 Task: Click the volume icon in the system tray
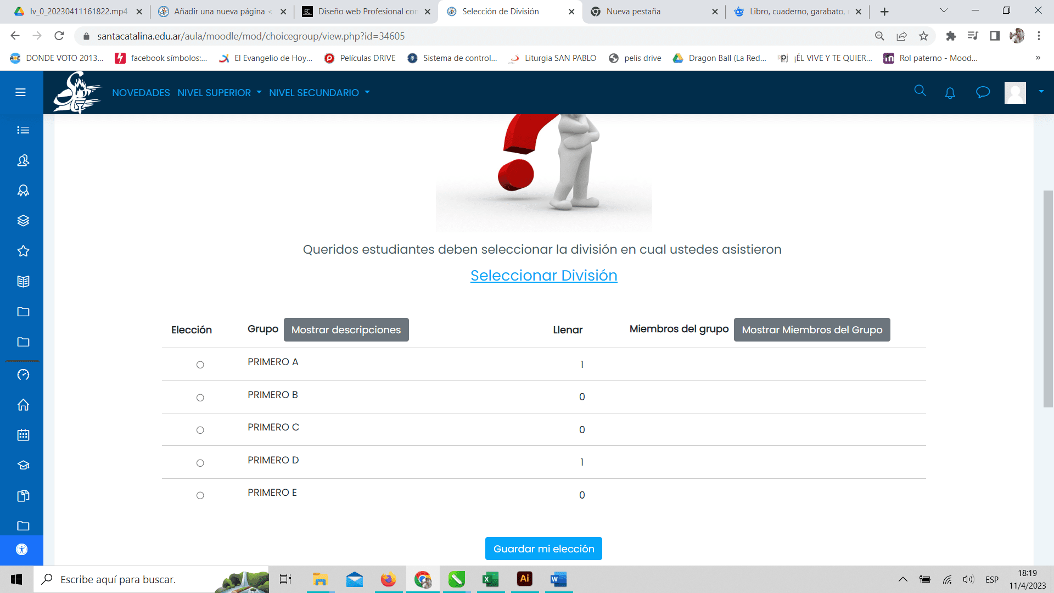click(968, 579)
